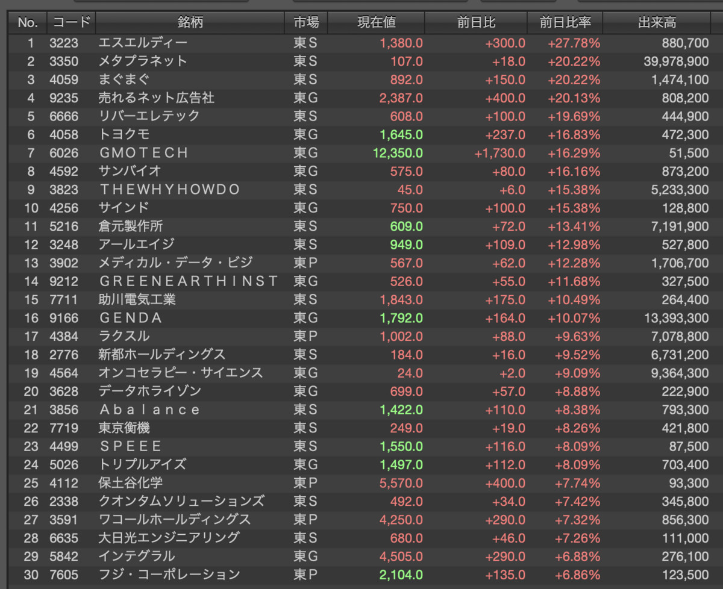723x589 pixels.
Task: Click stock code 9166
Action: point(63,318)
